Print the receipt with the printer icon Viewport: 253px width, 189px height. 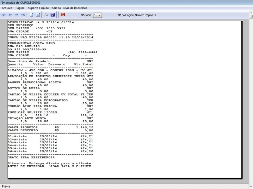point(46,15)
